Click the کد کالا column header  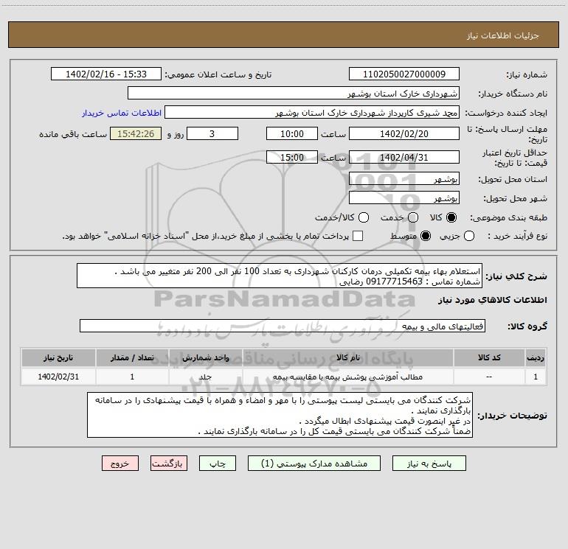pyautogui.click(x=489, y=357)
